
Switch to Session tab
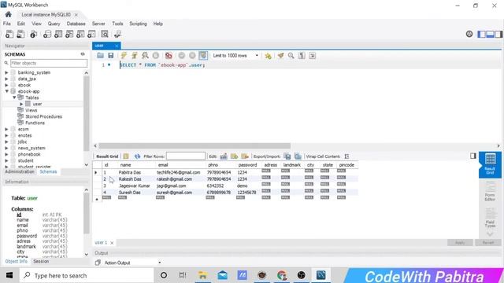tap(41, 262)
